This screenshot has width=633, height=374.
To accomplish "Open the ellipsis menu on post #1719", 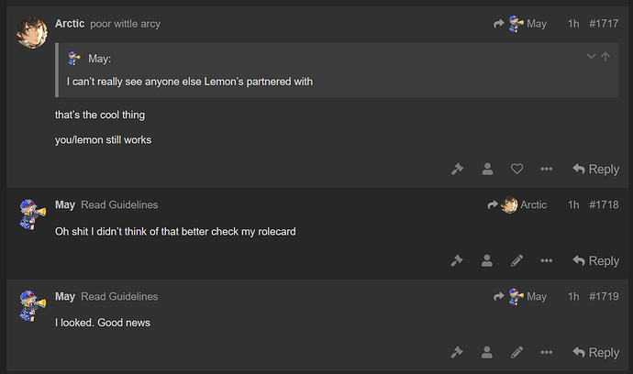I will pyautogui.click(x=547, y=352).
